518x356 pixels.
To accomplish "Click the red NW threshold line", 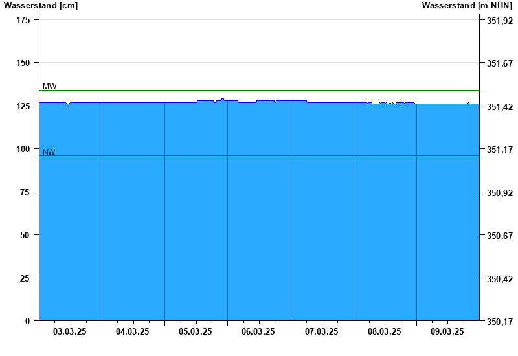I will 260,155.
